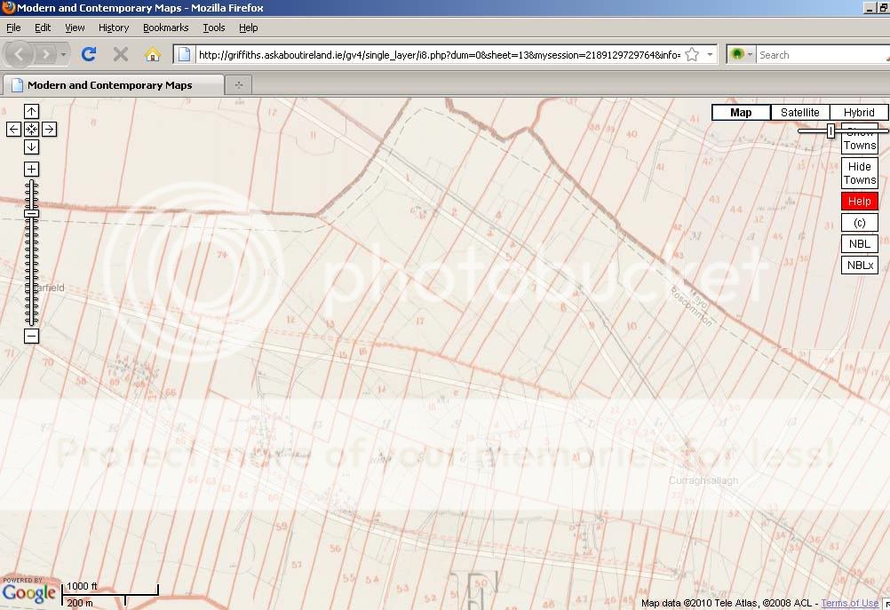
Task: Reload the page with the refresh icon
Action: [88, 54]
